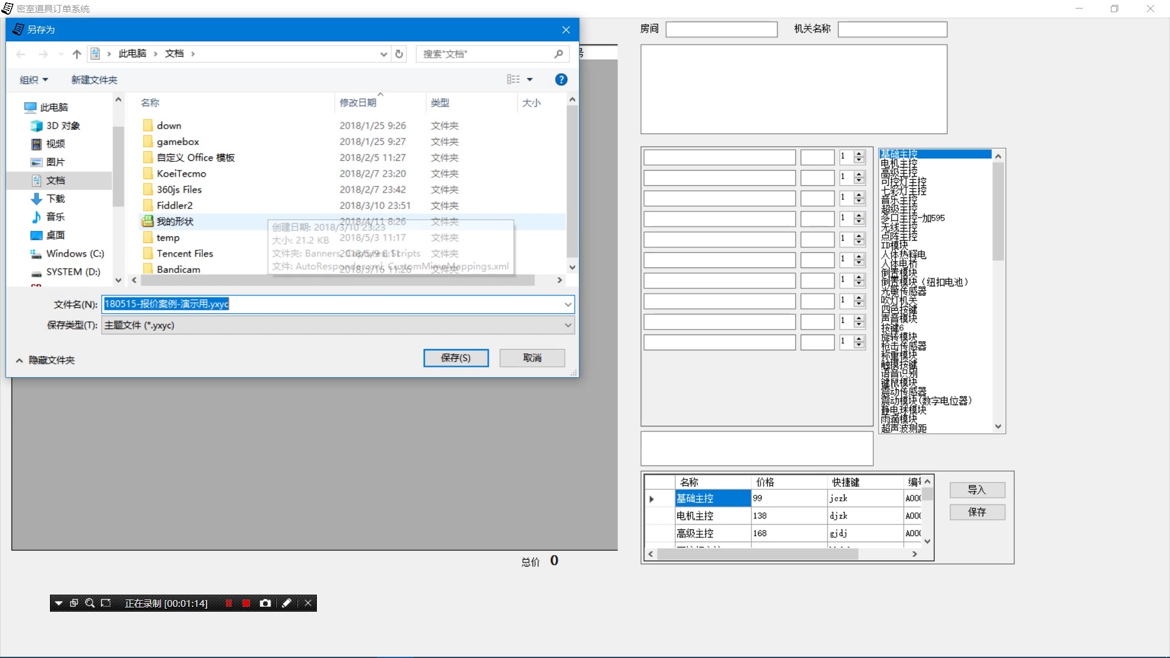Click the magnifier icon in recorder bar
This screenshot has width=1170, height=658.
pyautogui.click(x=90, y=603)
